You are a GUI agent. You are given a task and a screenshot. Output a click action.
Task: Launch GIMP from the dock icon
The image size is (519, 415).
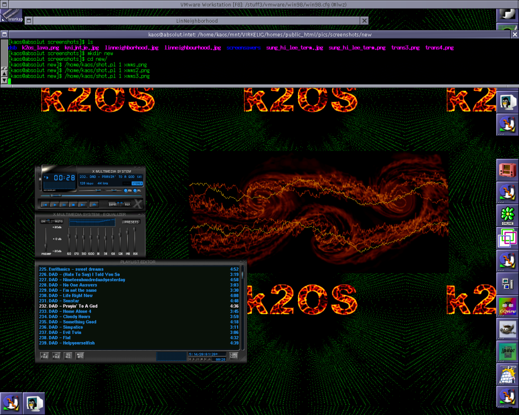[507, 329]
